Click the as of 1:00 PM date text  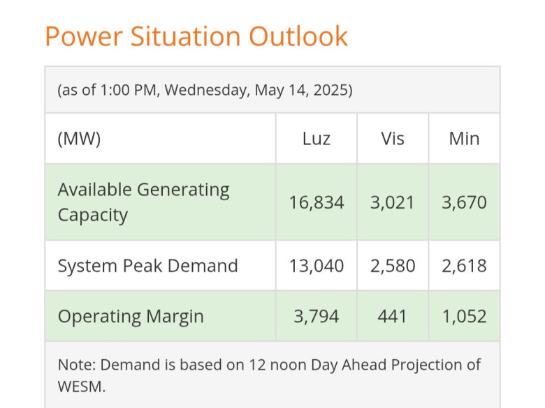click(x=205, y=90)
